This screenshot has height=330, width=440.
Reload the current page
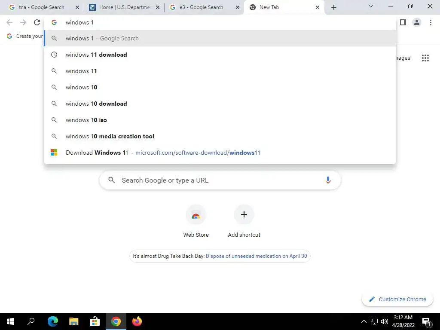(37, 22)
